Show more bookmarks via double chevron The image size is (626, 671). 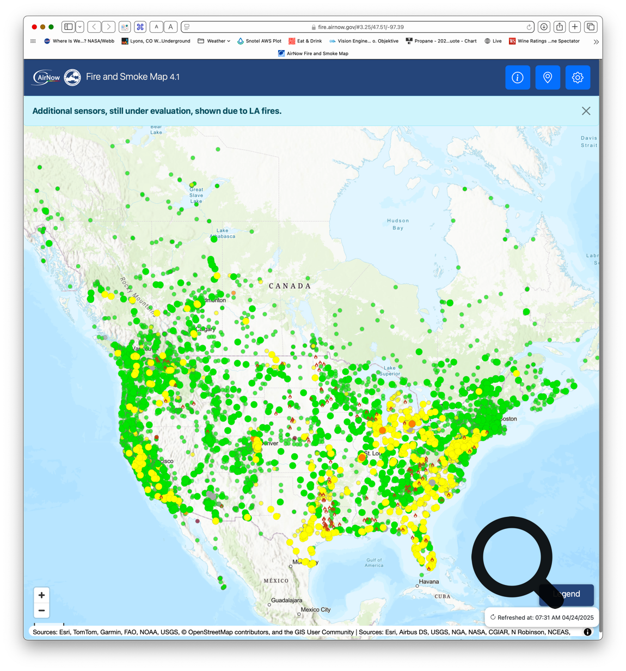596,41
